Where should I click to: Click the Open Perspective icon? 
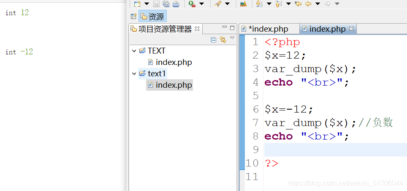(x=133, y=16)
